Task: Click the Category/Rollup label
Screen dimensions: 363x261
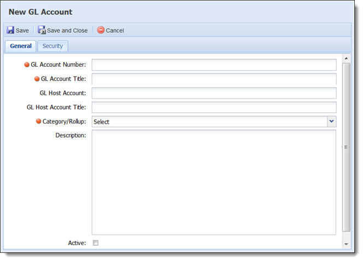Action: tap(64, 121)
